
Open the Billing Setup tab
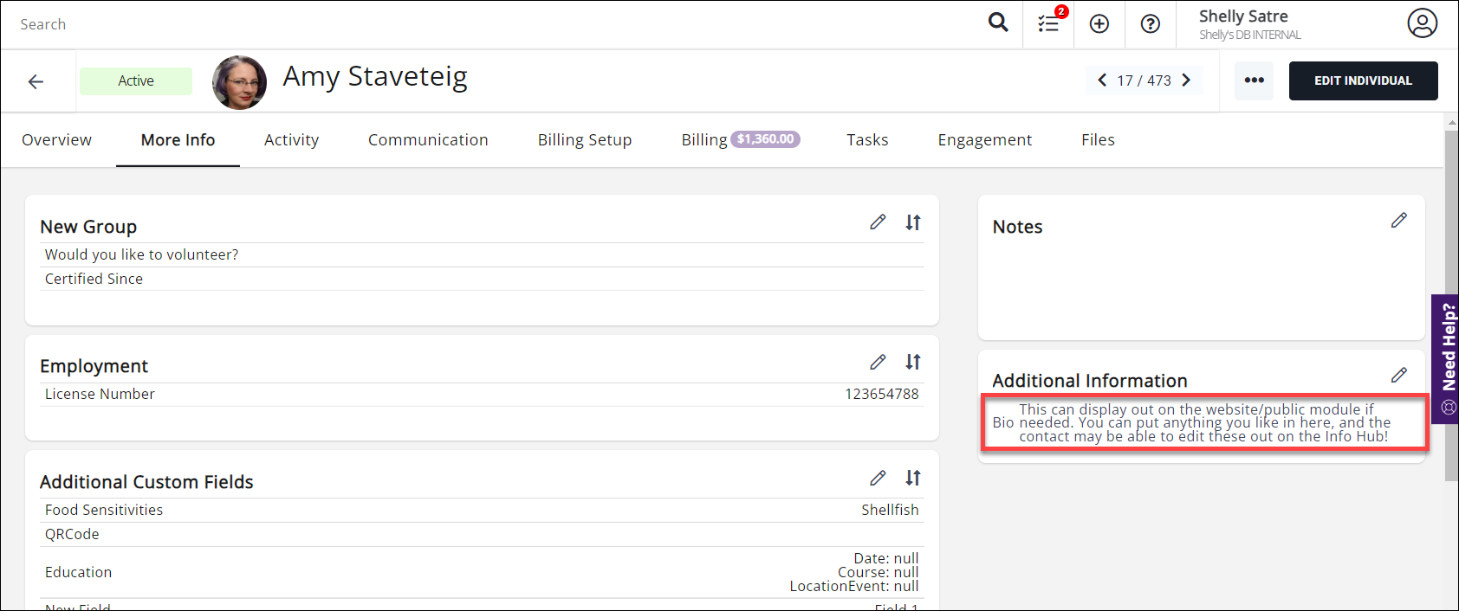[x=584, y=140]
